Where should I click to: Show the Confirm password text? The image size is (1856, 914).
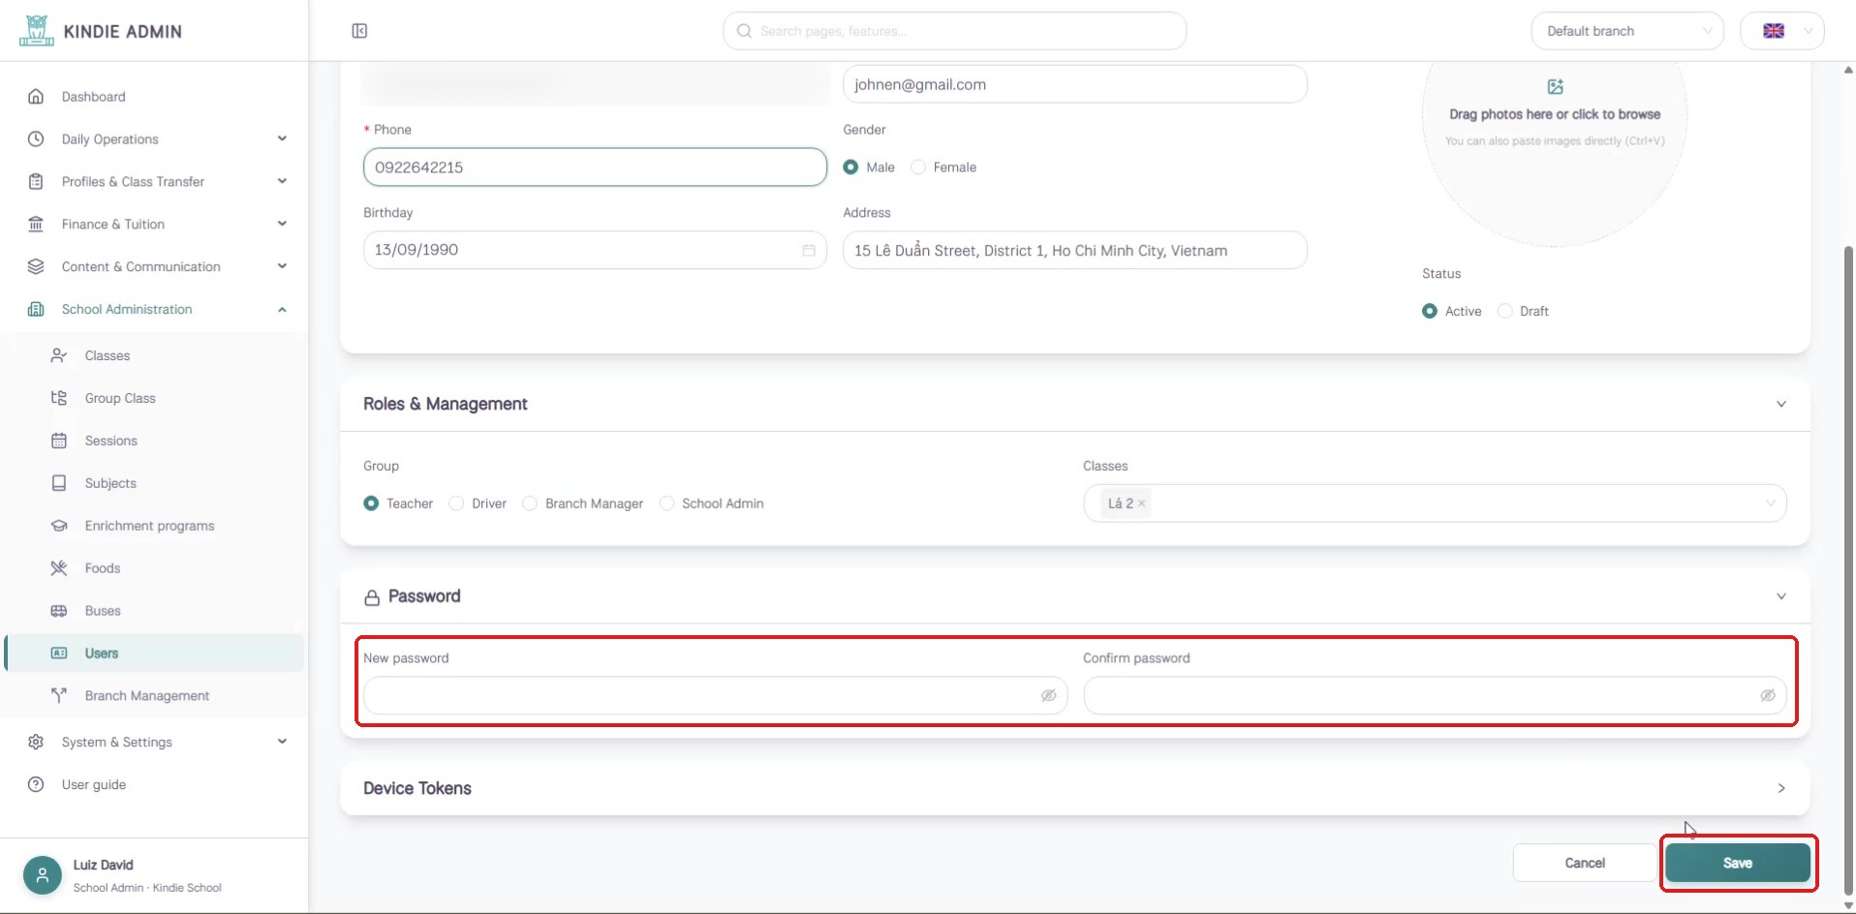1768,696
